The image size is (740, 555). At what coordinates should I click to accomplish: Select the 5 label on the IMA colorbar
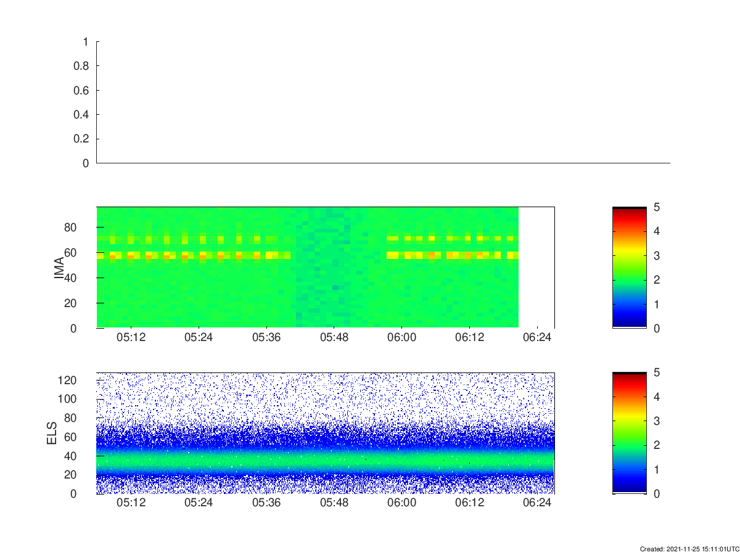coord(657,207)
